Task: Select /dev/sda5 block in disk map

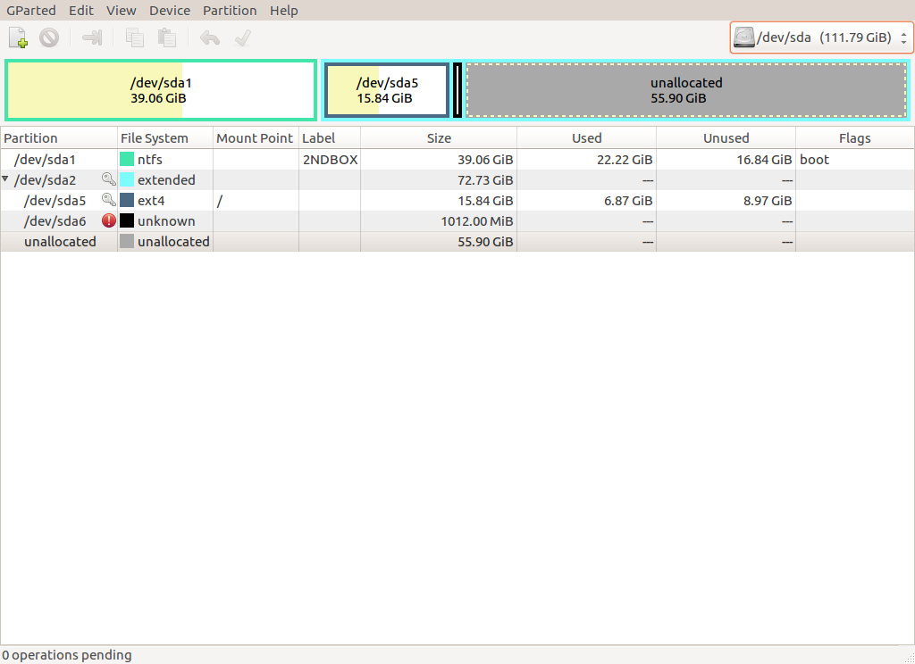Action: point(387,90)
